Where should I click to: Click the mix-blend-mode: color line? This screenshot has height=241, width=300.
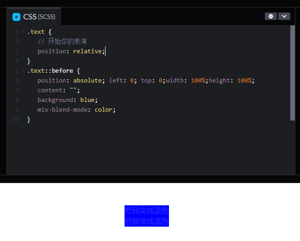tap(76, 110)
